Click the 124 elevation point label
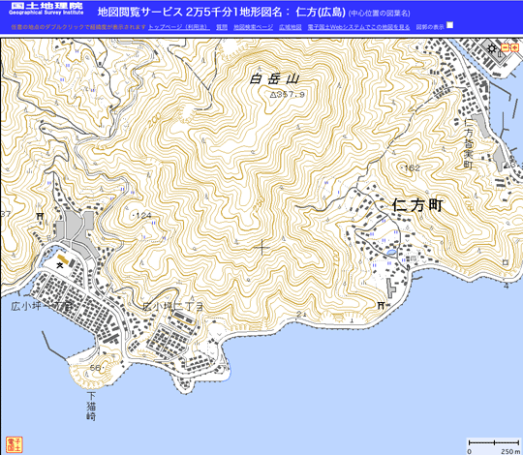The height and width of the screenshot is (455, 523). coord(143,216)
